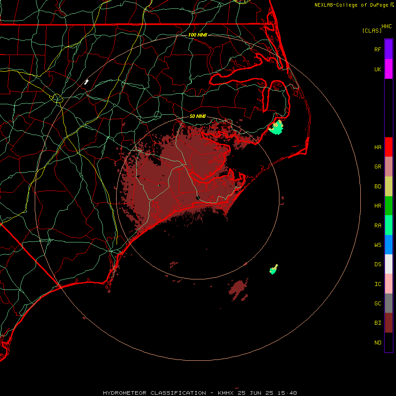Click the green rain echo near Pamlico Sound
This screenshot has height=396, width=396.
click(x=277, y=128)
